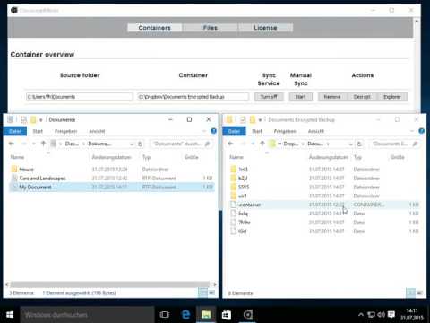Switch to details view in Dokumente window
The image size is (430, 323).
(203, 292)
